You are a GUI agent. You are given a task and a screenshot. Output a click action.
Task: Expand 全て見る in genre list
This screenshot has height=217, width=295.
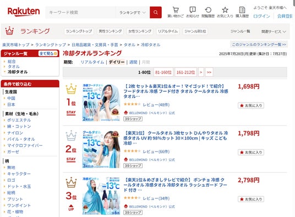tap(48, 54)
